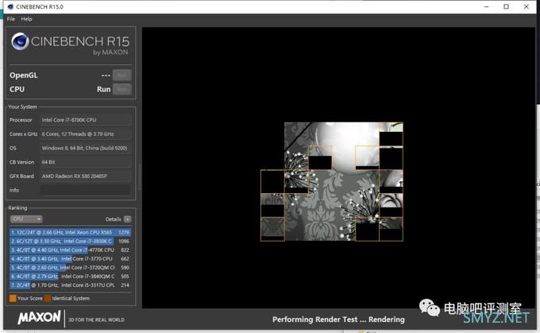Click the OpenGL Run button
Image resolution: width=540 pixels, height=333 pixels.
(x=122, y=76)
